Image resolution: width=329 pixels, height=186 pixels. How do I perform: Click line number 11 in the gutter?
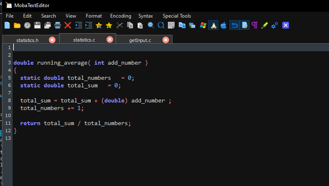[x=8, y=123]
